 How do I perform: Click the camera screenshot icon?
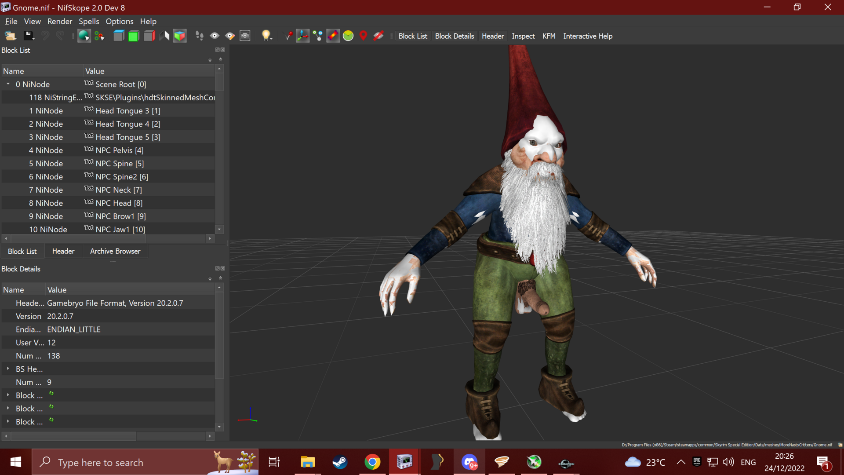coord(245,36)
